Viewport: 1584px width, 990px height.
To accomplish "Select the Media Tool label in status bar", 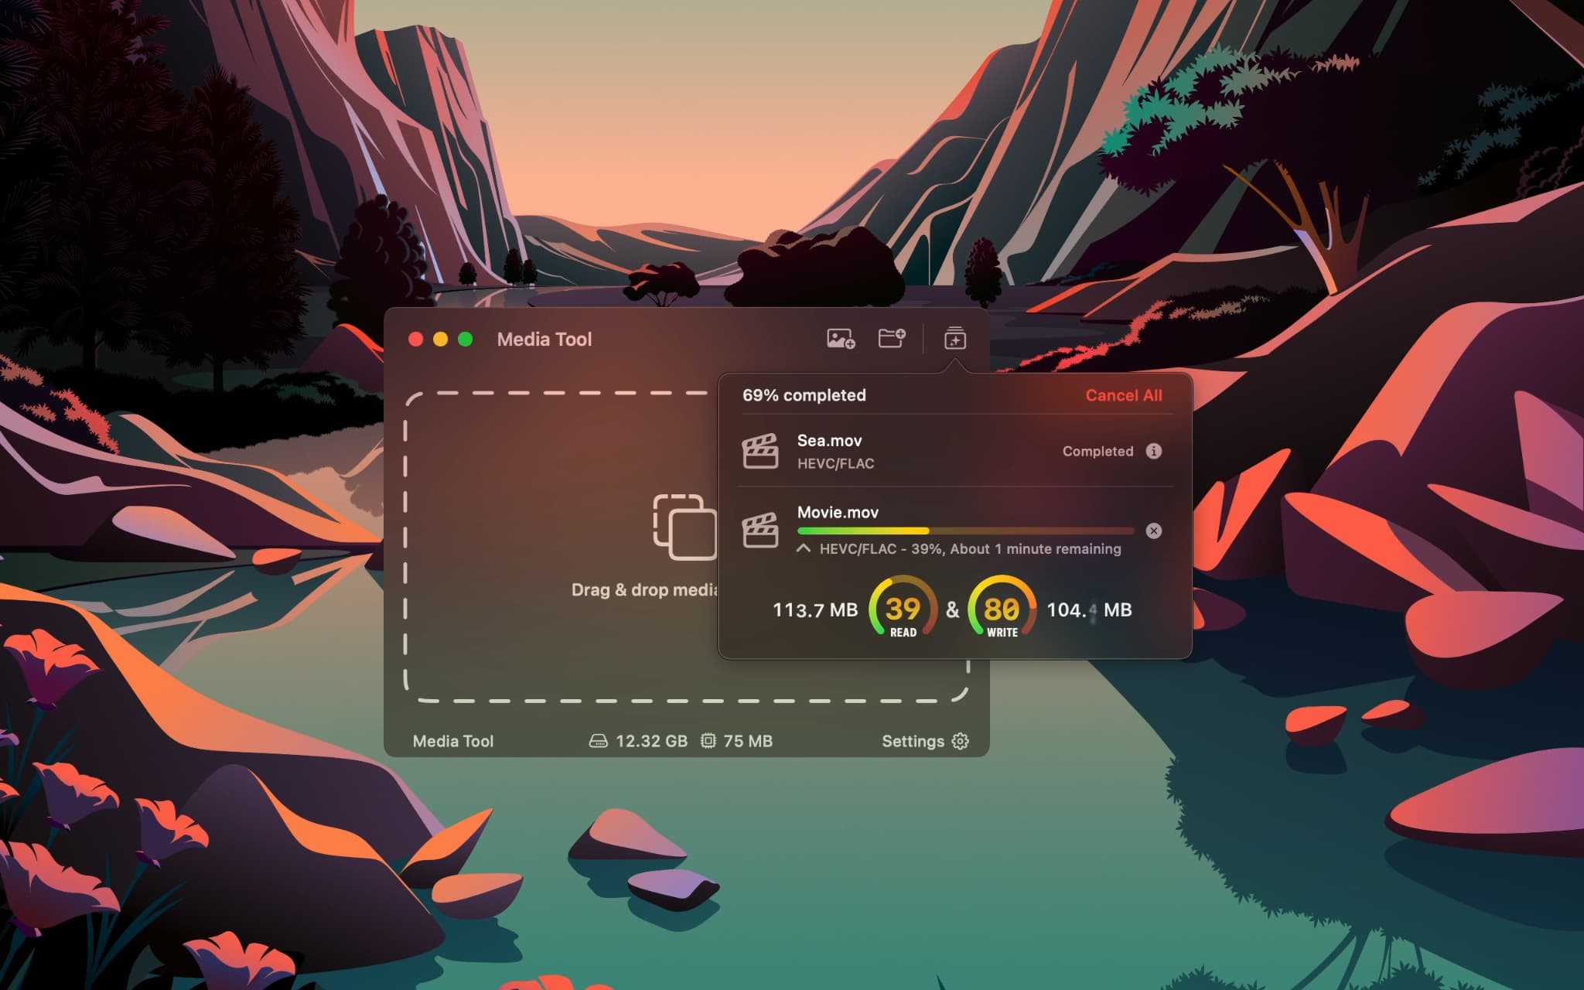I will pyautogui.click(x=452, y=740).
